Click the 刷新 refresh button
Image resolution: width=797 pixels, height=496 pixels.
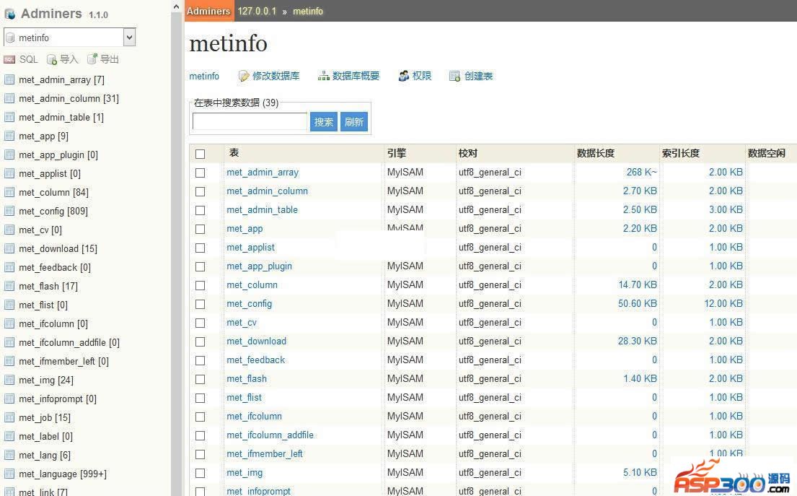(x=353, y=122)
